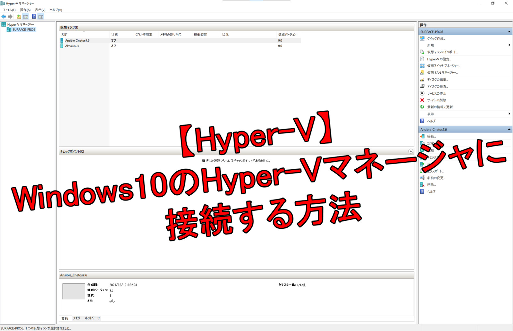513x331 pixels.
Task: Click the ディスクの検査 icon
Action: [422, 86]
